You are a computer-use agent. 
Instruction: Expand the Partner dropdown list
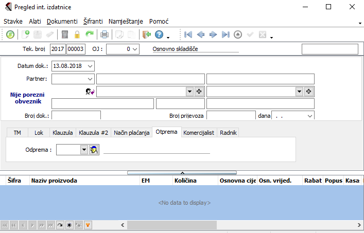90,79
